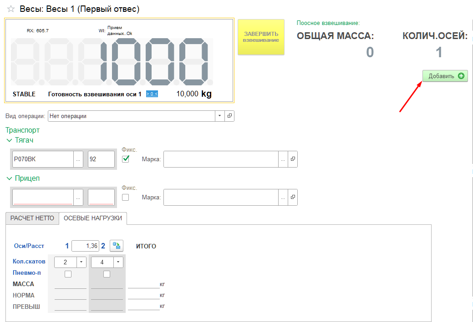This screenshot has width=473, height=322.
Task: Select the ОСЕВЫЕ НАГРУЗКИ tab
Action: (93, 218)
